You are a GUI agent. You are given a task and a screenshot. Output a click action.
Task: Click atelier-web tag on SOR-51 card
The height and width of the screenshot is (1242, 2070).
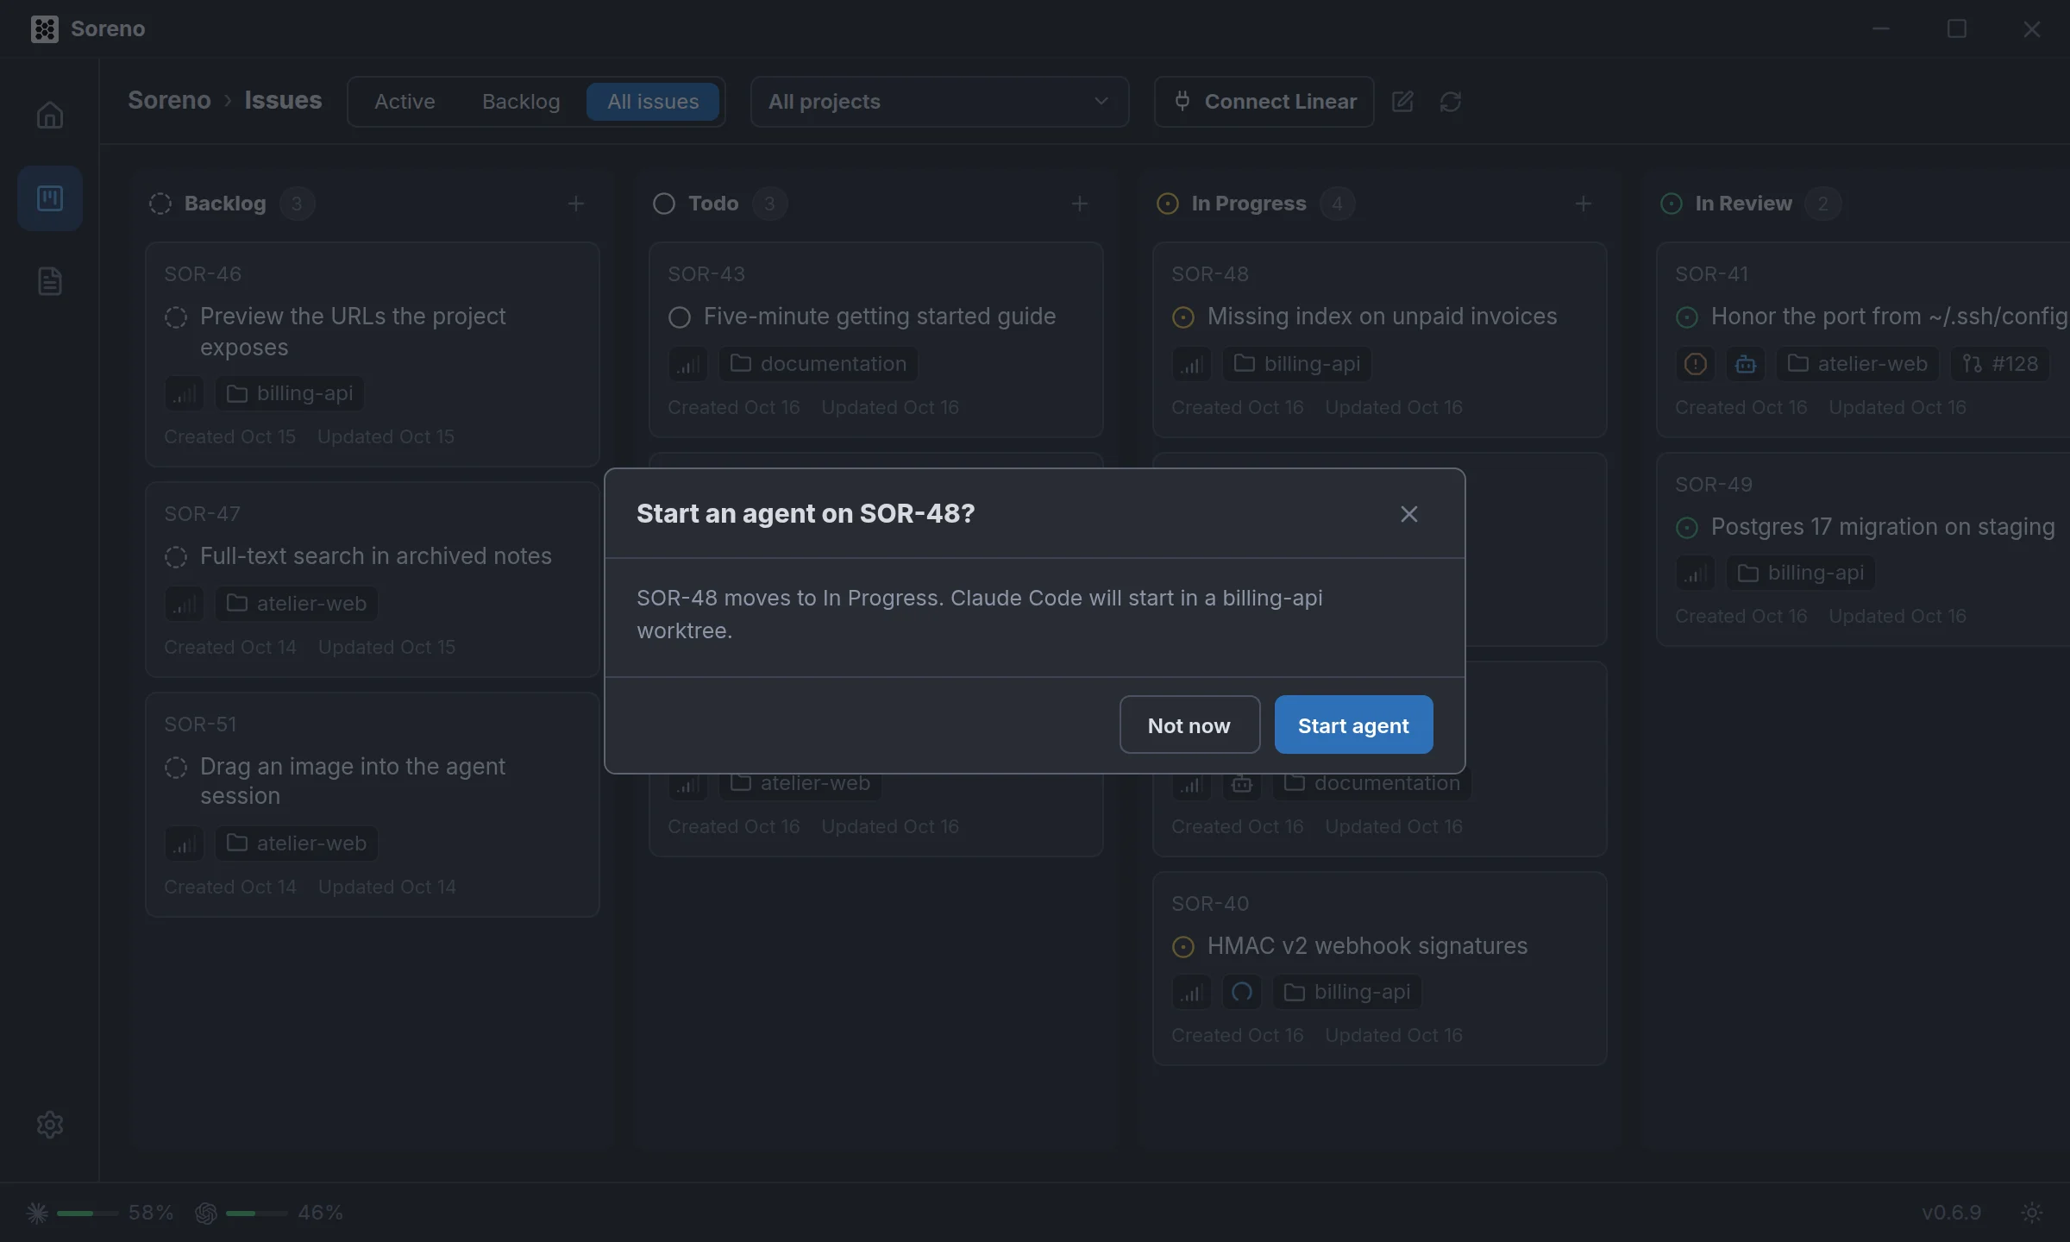pyautogui.click(x=297, y=844)
